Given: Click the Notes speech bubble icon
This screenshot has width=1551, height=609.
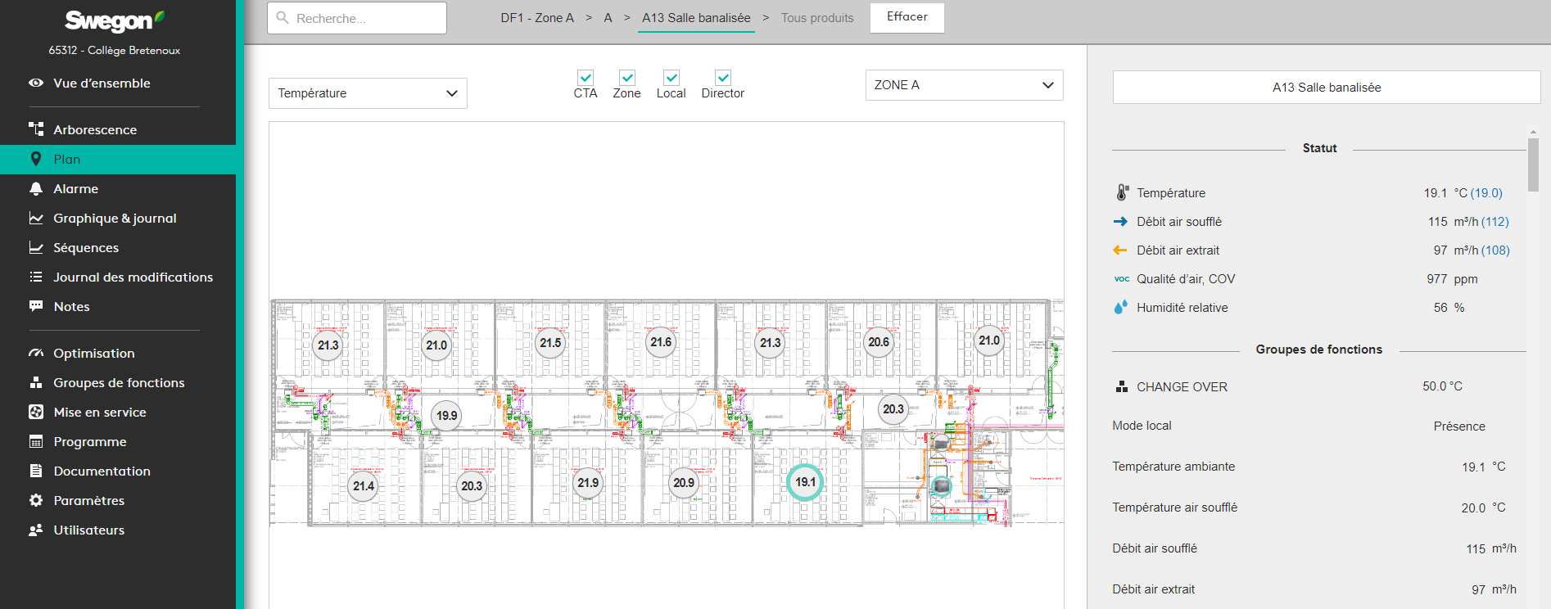Looking at the screenshot, I should [x=36, y=306].
